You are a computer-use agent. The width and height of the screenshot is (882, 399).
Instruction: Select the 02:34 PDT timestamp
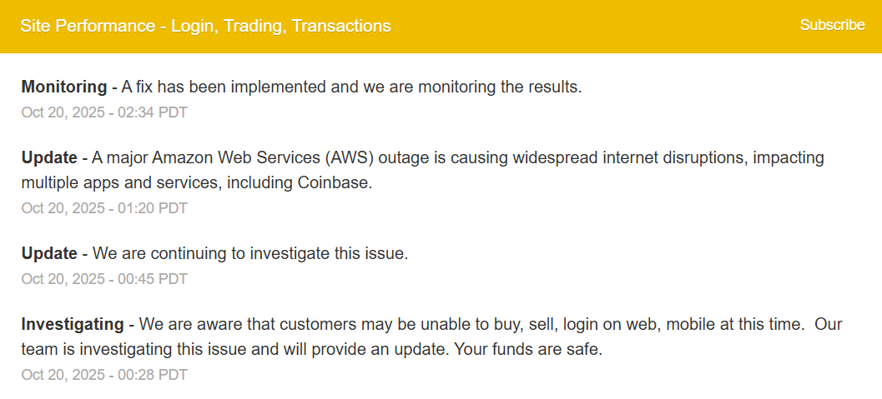tap(104, 112)
